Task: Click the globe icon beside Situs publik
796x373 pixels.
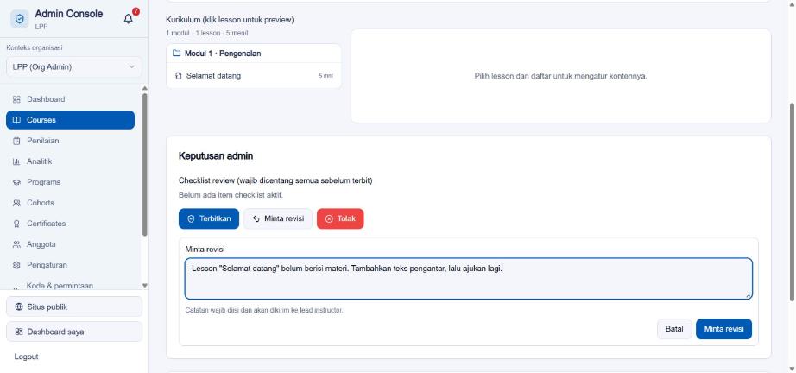Action: coord(19,307)
